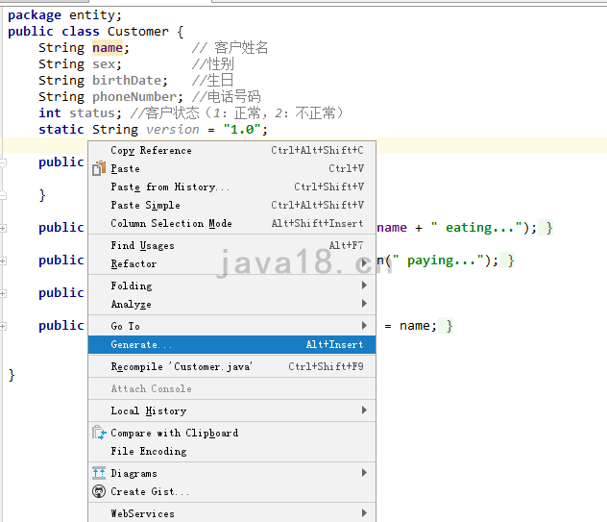Click Find Usages
This screenshot has width=607, height=522.
(x=142, y=245)
